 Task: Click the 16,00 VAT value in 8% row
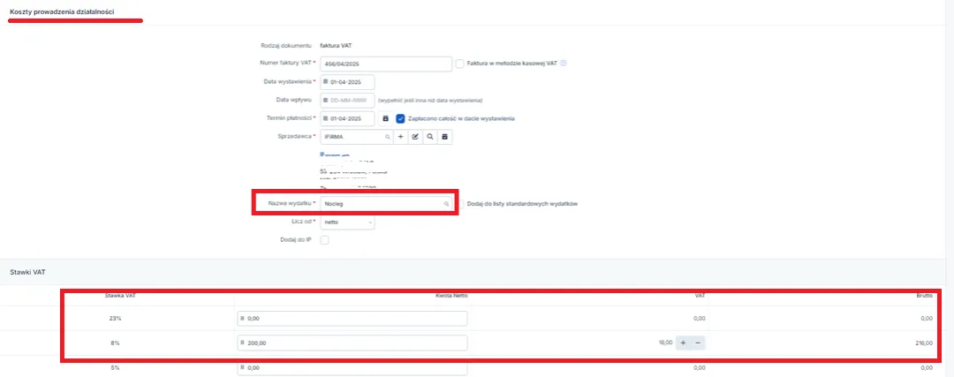tap(665, 343)
